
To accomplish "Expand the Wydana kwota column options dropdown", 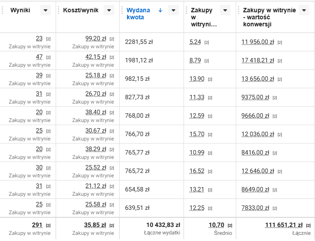I will pyautogui.click(x=173, y=11).
